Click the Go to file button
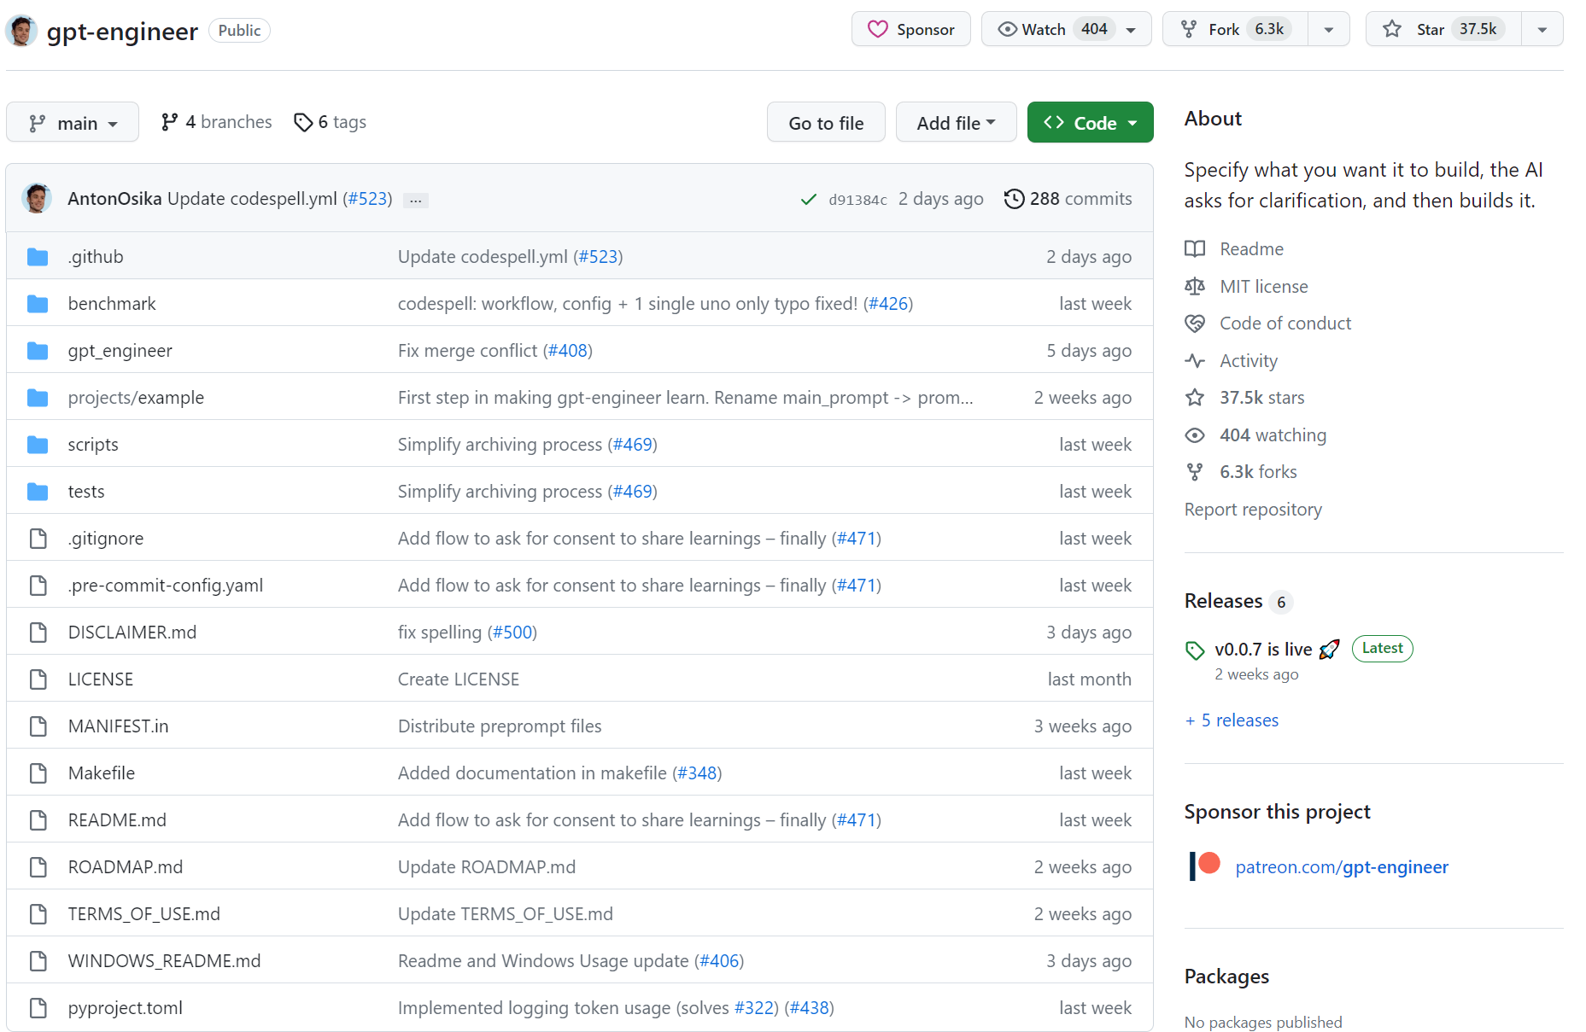Viewport: 1586px width, 1032px height. tap(826, 123)
